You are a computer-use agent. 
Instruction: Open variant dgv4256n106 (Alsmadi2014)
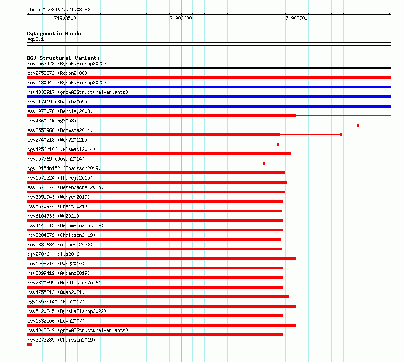click(61, 149)
